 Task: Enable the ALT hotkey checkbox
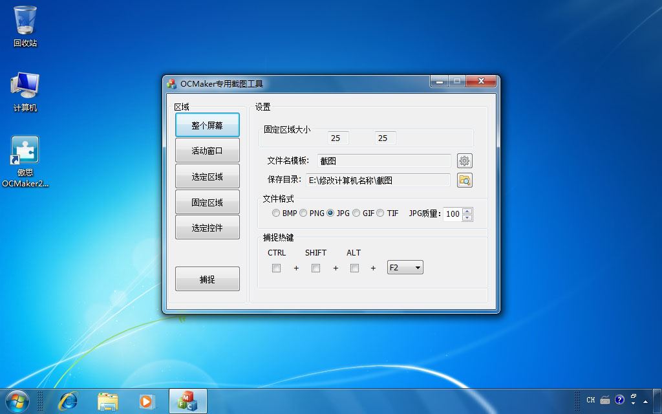(x=355, y=268)
